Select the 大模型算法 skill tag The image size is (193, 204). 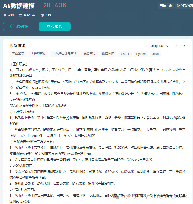pos(38,54)
